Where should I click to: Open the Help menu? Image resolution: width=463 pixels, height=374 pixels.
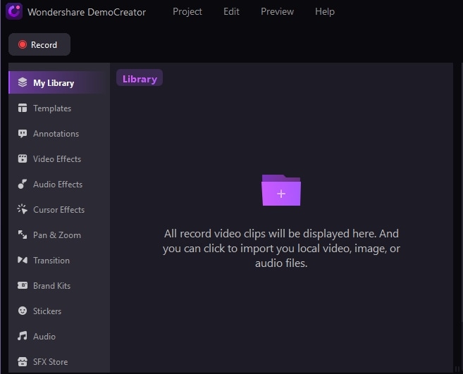pyautogui.click(x=324, y=11)
